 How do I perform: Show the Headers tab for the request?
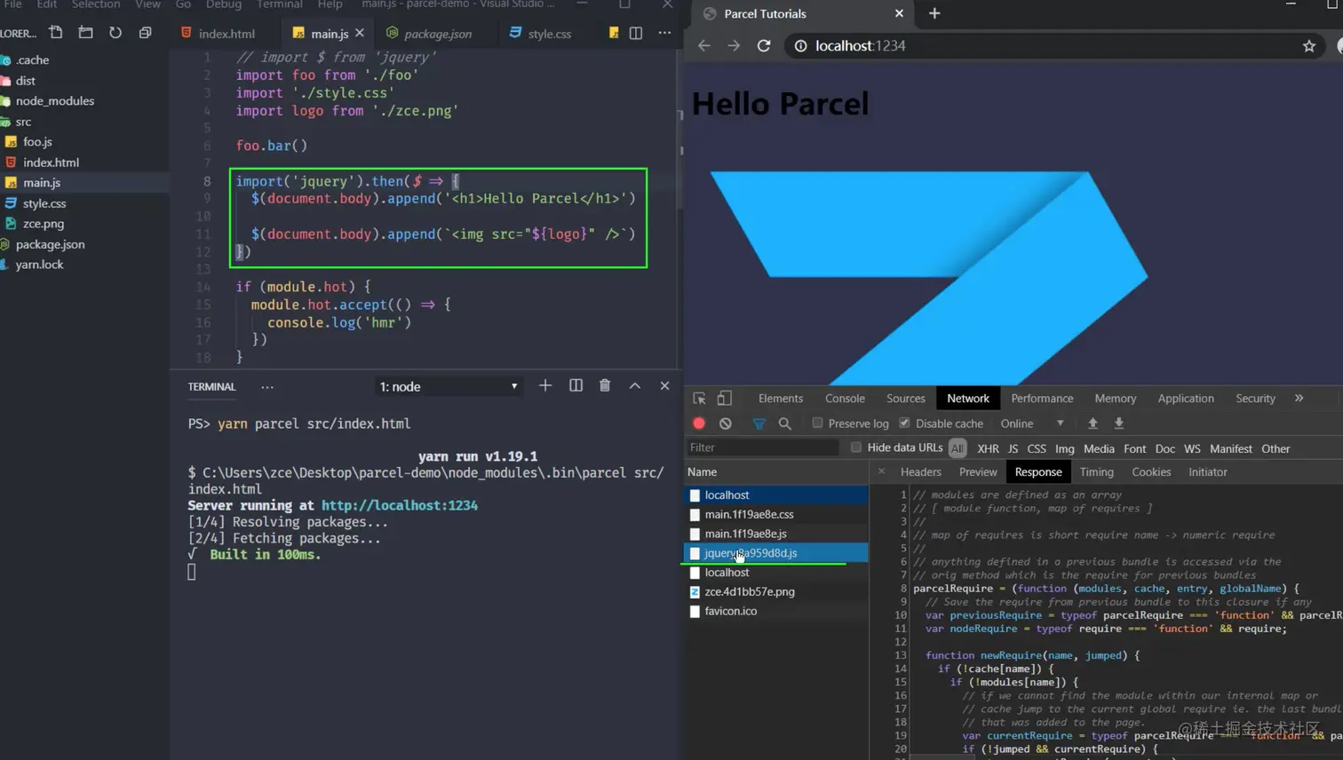pos(920,471)
